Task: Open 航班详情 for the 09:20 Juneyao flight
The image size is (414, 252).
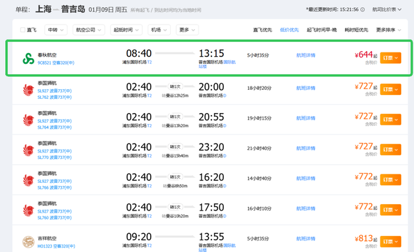Action: [x=306, y=238]
